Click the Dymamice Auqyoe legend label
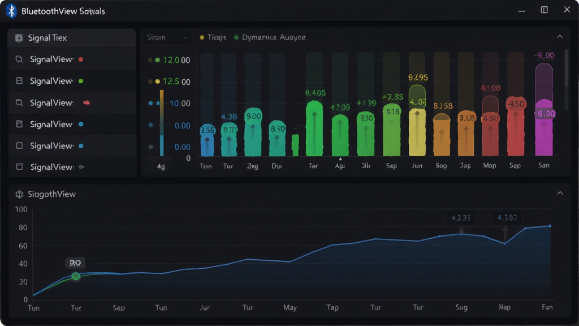579x326 pixels. 274,37
